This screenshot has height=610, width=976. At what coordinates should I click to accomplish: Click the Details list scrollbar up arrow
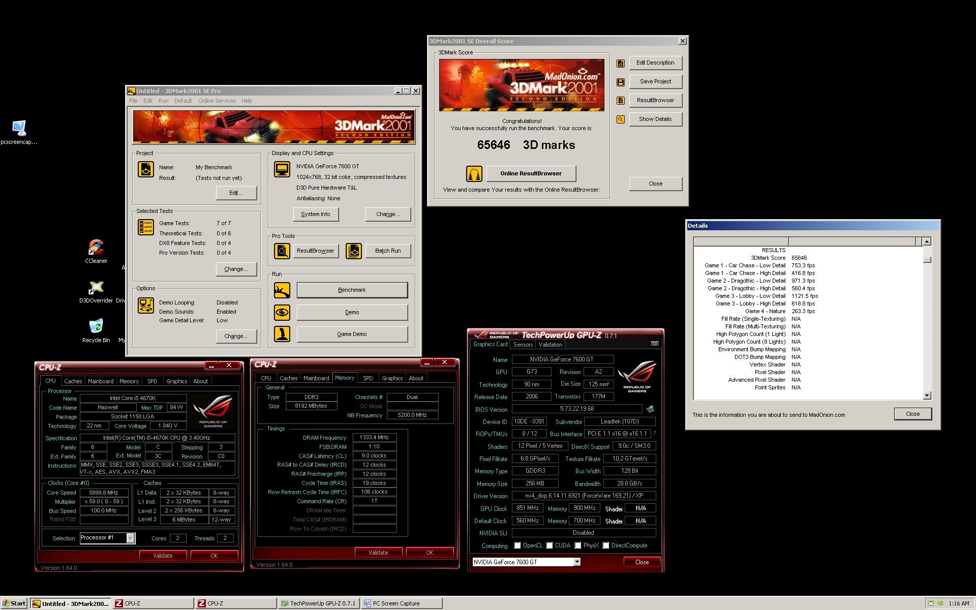927,242
